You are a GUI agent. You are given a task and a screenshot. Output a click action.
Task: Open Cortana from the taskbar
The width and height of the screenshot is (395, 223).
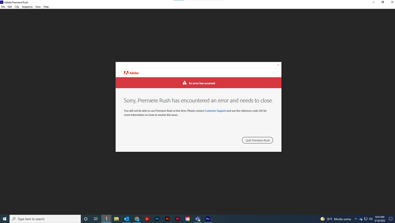click(86, 219)
